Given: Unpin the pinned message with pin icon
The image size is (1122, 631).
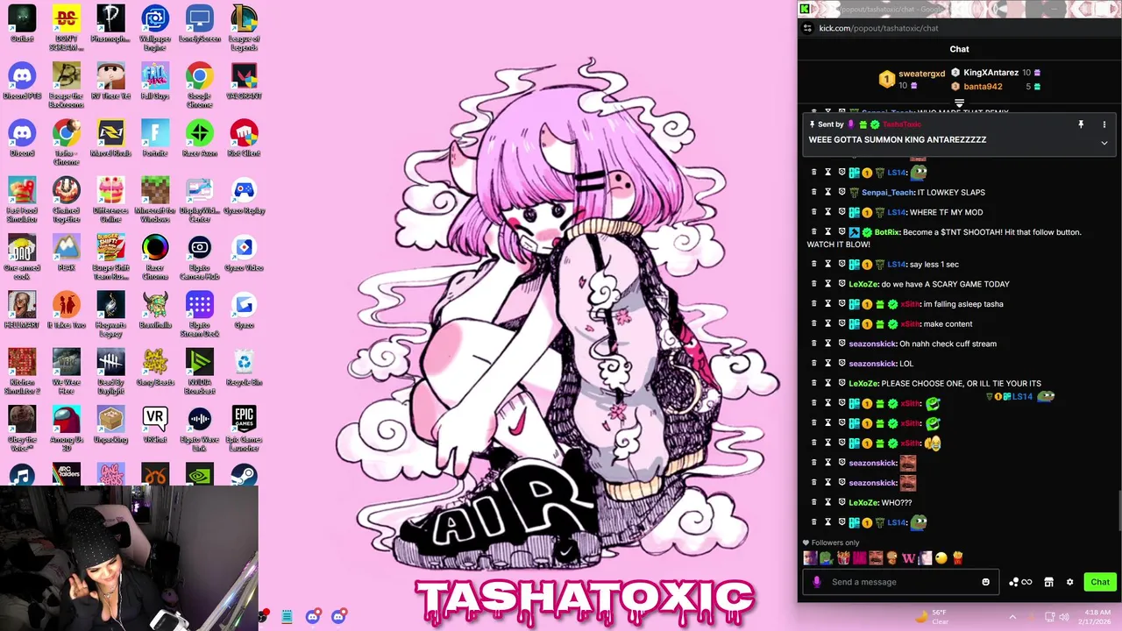Looking at the screenshot, I should coord(1081,124).
